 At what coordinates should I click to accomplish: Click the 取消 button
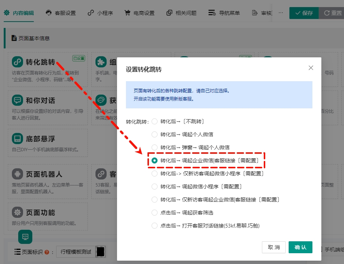click(274, 247)
